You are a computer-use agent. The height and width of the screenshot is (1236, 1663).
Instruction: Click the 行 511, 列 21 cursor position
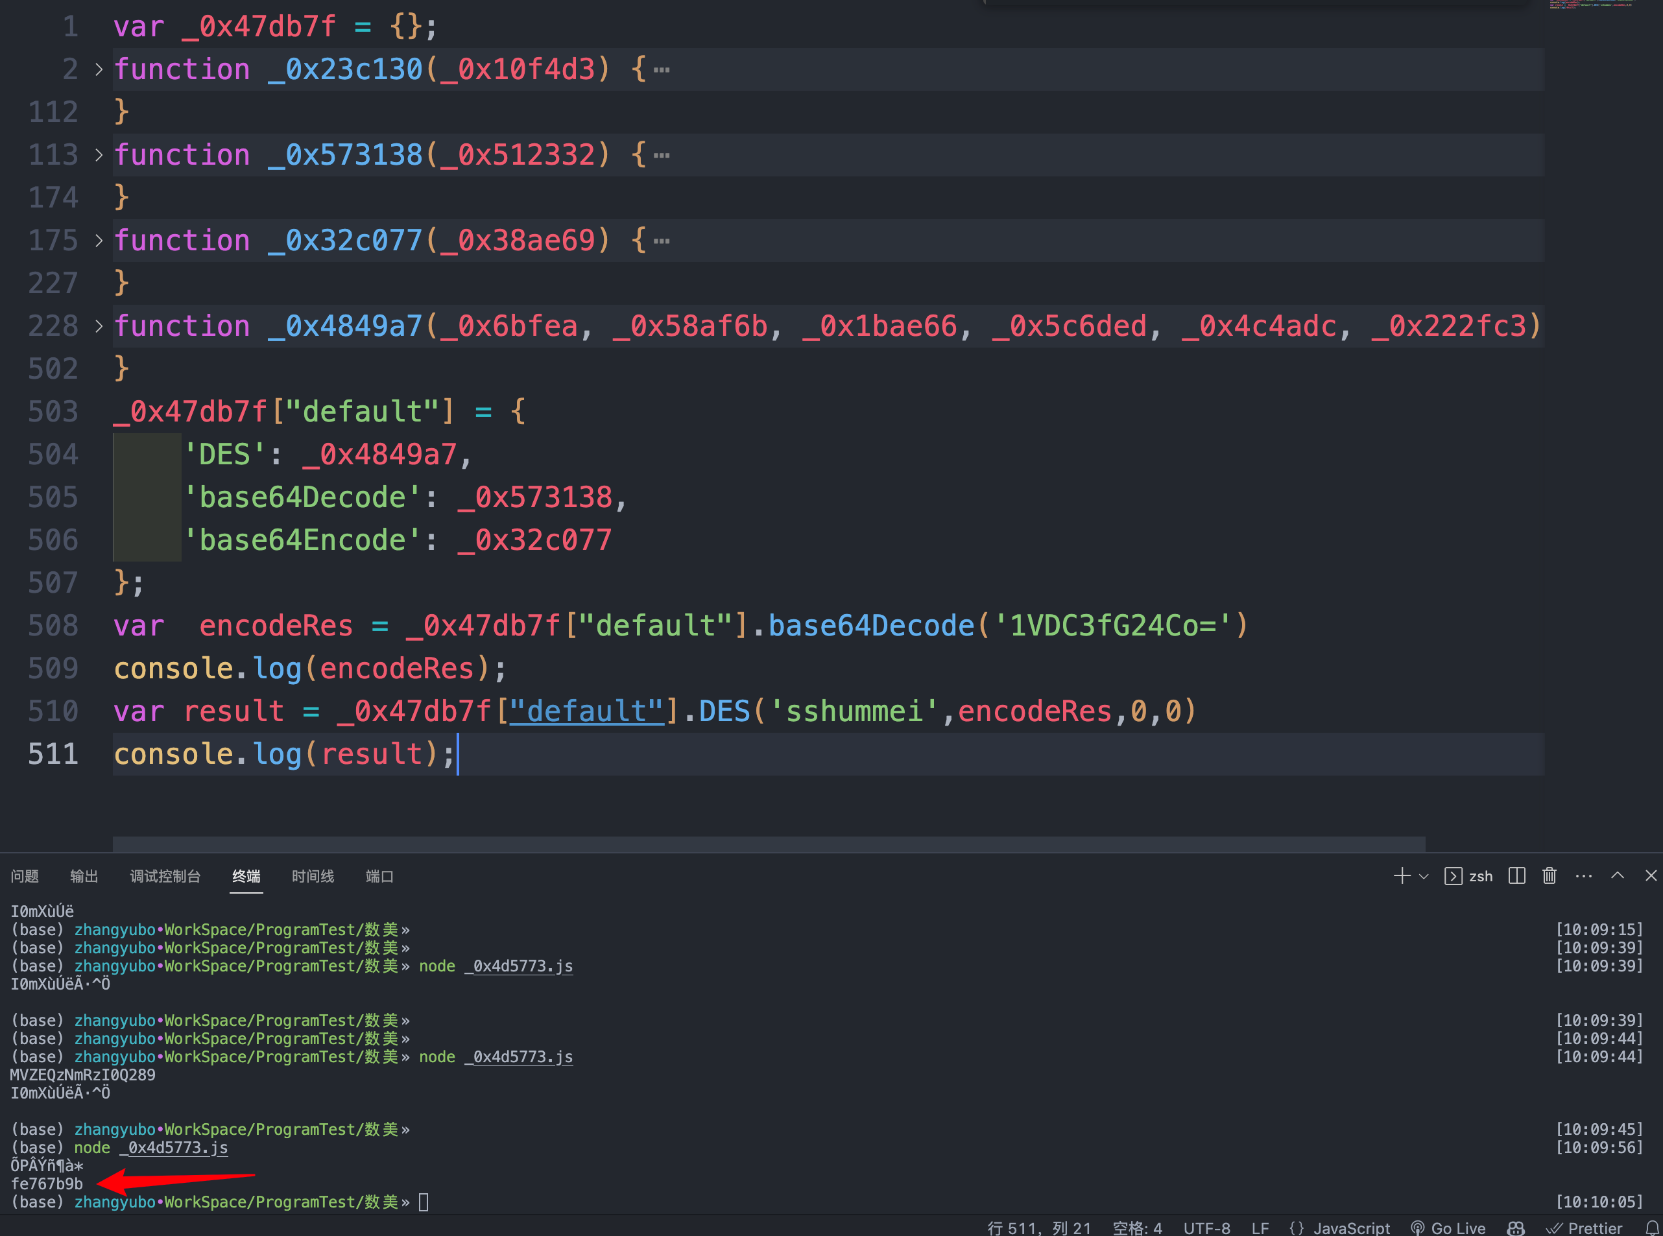(x=1039, y=1228)
